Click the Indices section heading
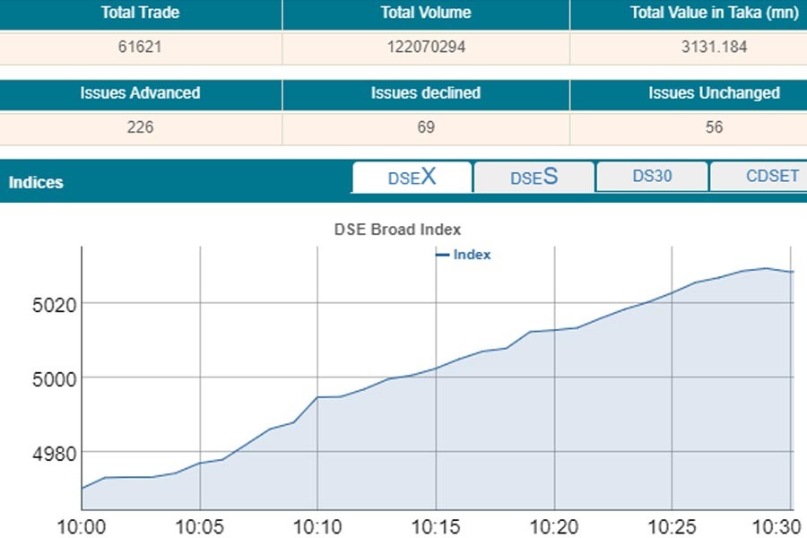This screenshot has height=538, width=807. 36,182
